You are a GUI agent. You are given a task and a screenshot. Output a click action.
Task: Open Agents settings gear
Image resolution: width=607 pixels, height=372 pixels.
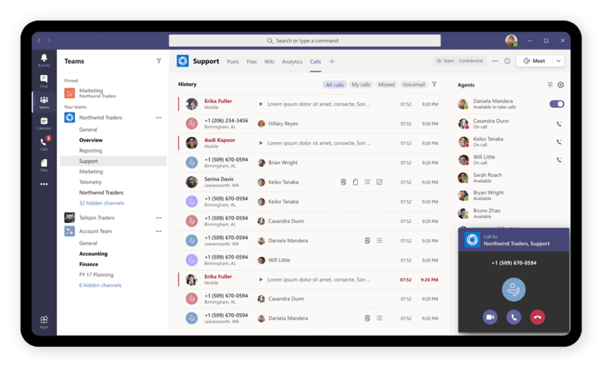(561, 84)
